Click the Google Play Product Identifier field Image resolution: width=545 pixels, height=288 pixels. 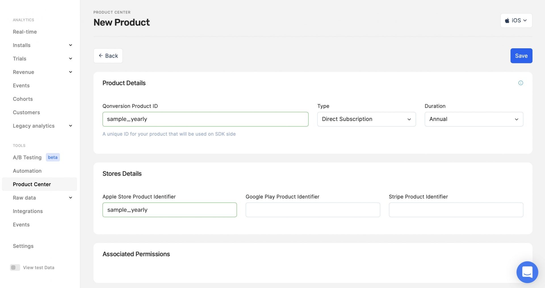pyautogui.click(x=313, y=210)
